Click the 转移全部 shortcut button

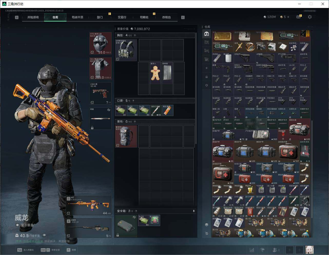[x=50, y=250]
